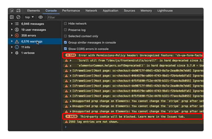Open the top context dropdown
Screen dimensions: 212x139
[x=29, y=17]
